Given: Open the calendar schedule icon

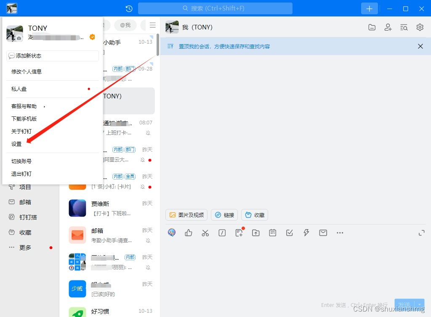Looking at the screenshot, I should click(273, 233).
